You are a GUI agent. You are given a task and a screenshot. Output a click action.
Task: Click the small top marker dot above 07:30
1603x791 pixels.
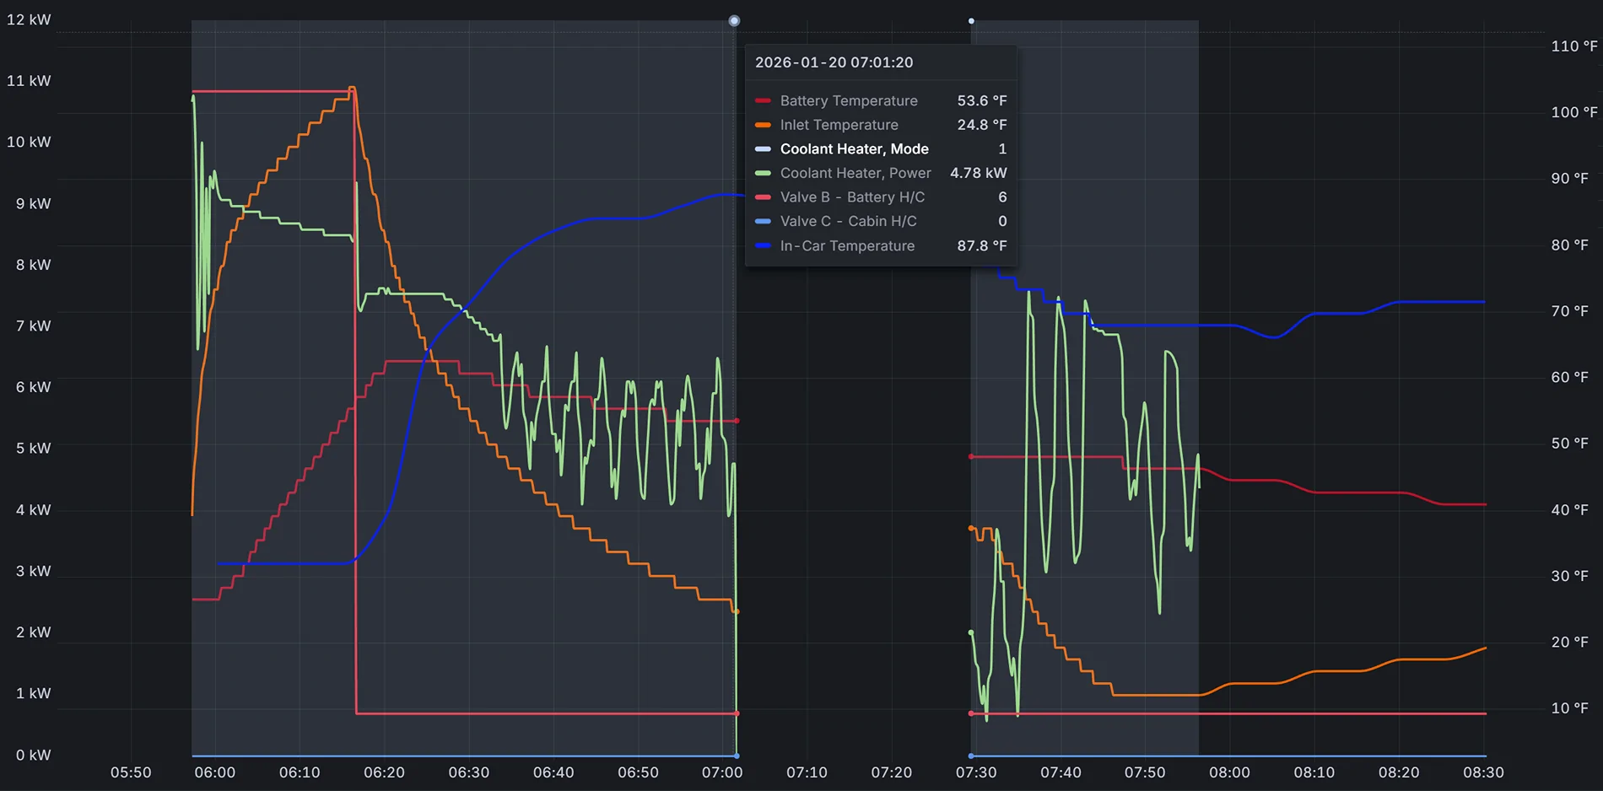click(971, 20)
